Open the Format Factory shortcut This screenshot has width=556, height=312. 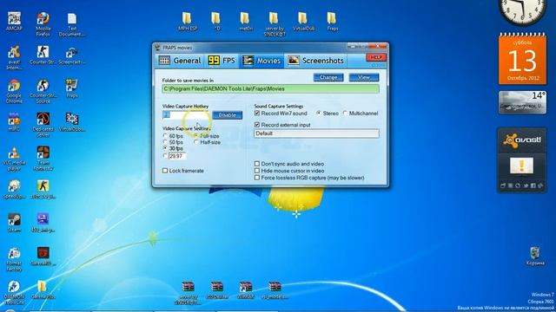click(14, 259)
